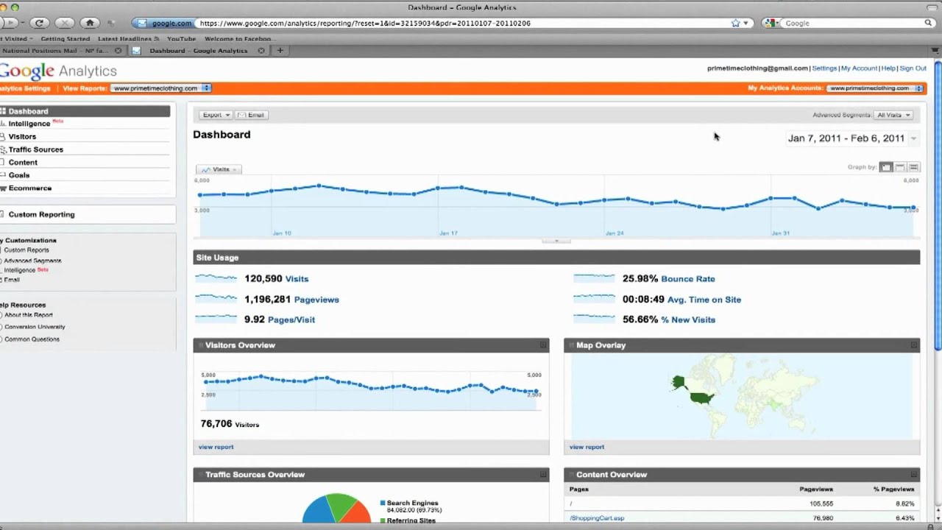This screenshot has width=942, height=530.
Task: Open the Traffic Sources reports section
Action: [x=36, y=149]
